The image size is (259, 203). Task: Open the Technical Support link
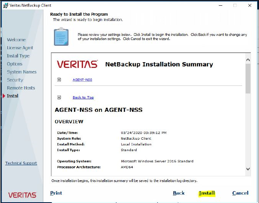click(x=21, y=163)
